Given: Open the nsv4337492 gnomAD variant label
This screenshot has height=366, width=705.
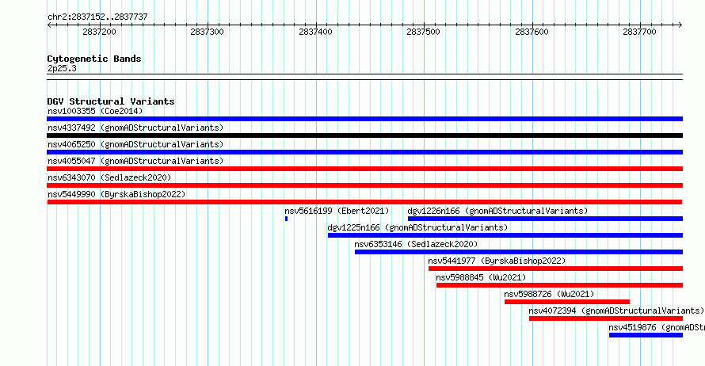Looking at the screenshot, I should pyautogui.click(x=135, y=128).
